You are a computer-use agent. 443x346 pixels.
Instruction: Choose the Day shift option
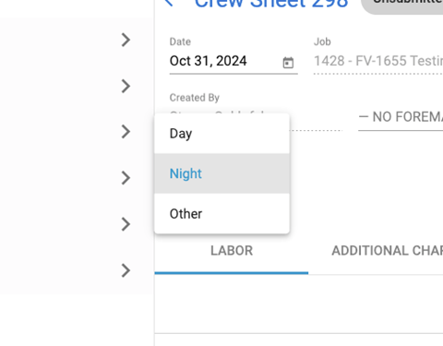point(221,134)
